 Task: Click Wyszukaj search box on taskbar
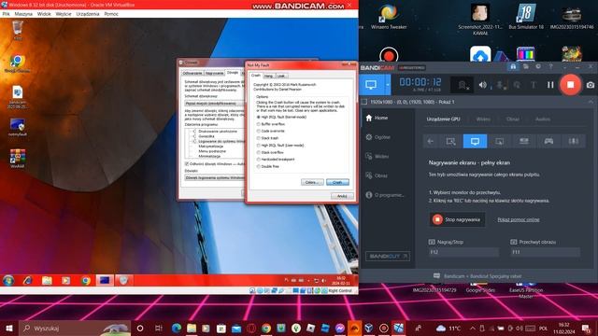point(75,329)
